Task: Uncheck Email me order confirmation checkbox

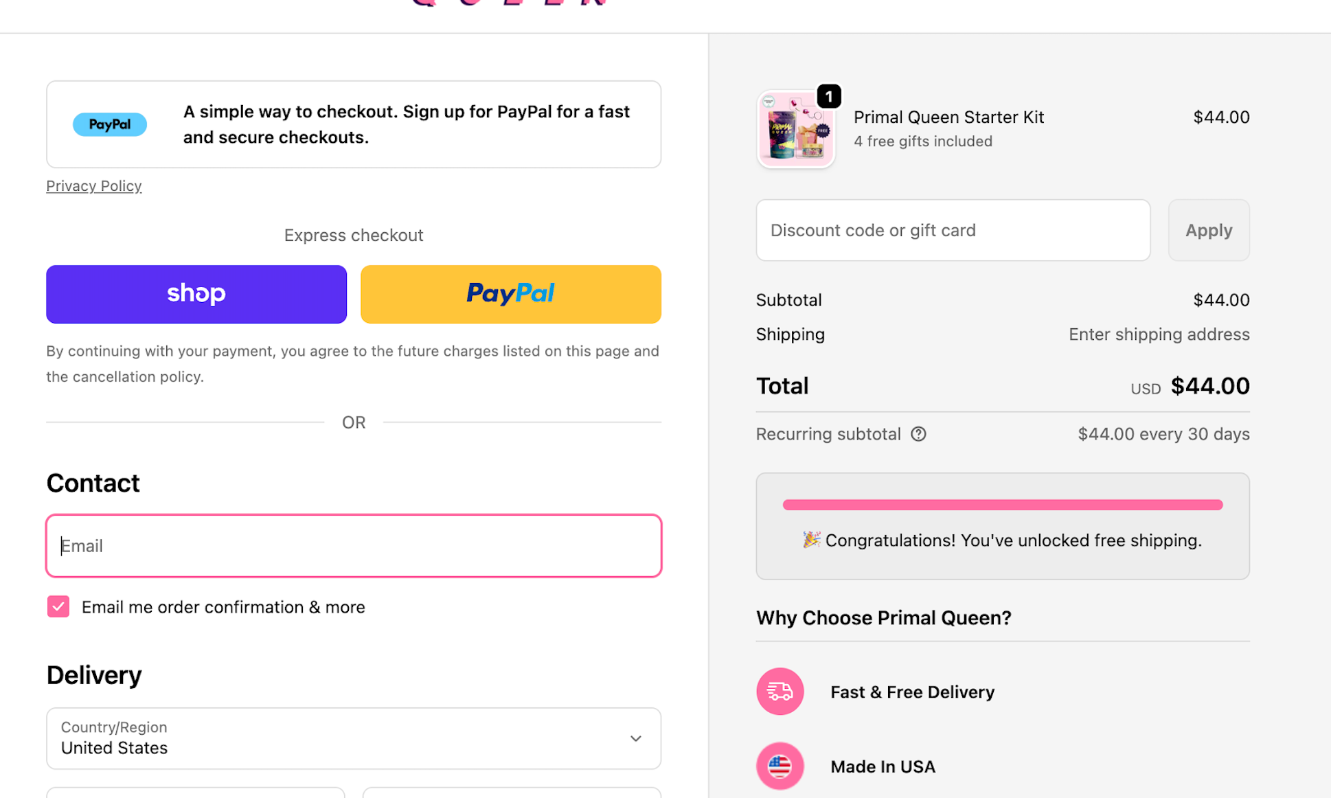Action: (x=58, y=606)
